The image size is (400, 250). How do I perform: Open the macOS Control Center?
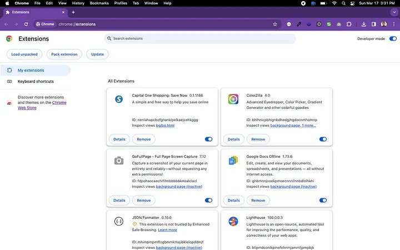(x=352, y=3)
